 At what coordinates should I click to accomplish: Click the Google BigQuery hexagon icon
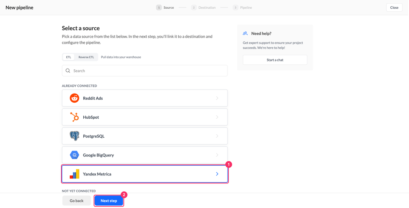point(74,155)
